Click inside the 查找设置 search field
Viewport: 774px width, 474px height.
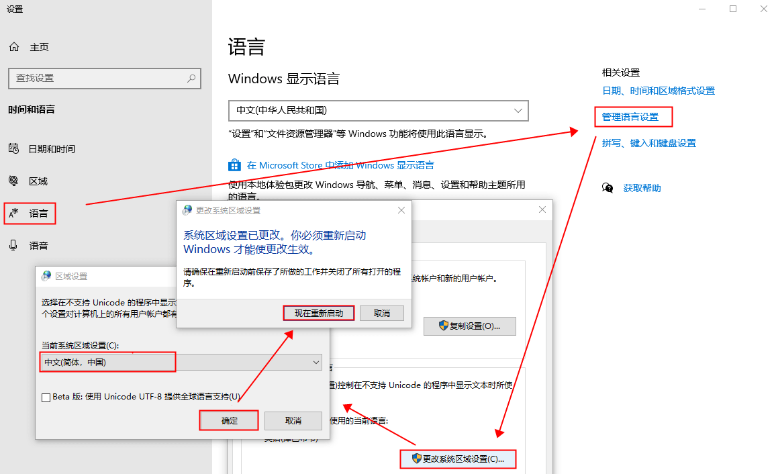pyautogui.click(x=105, y=78)
